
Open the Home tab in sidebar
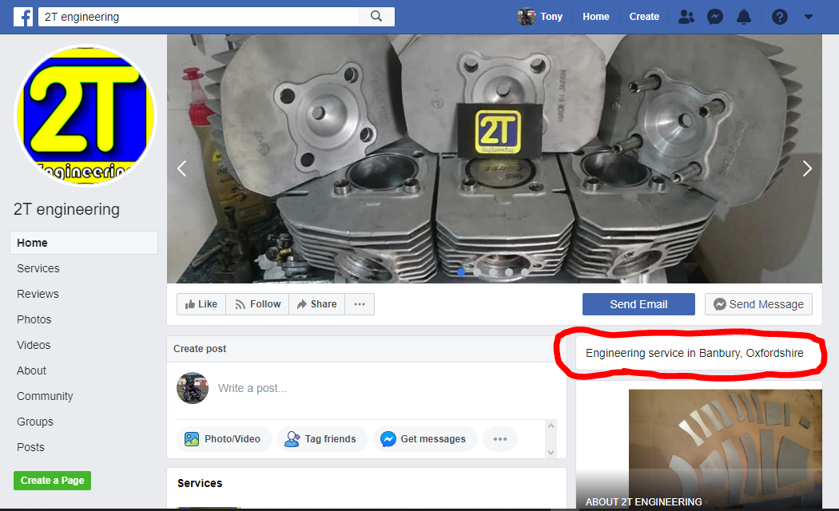pyautogui.click(x=83, y=243)
